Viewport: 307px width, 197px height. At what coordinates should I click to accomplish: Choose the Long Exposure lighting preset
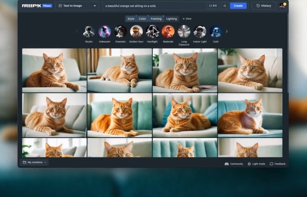pyautogui.click(x=184, y=31)
